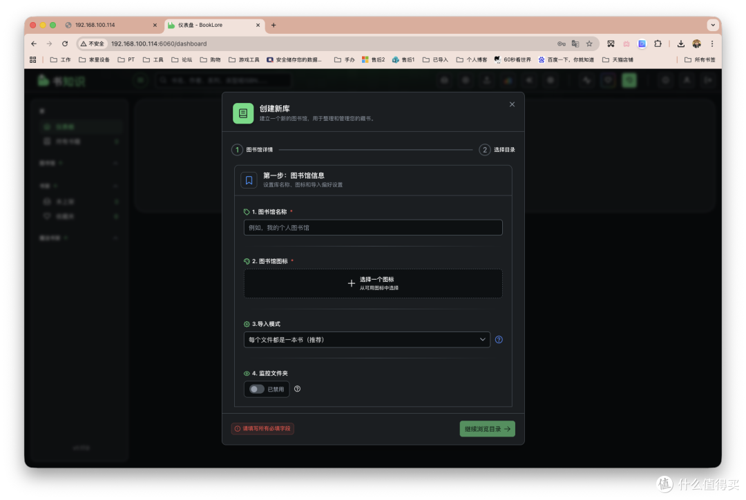Open the saved passwords key icon
This screenshot has height=500, width=746.
point(562,44)
